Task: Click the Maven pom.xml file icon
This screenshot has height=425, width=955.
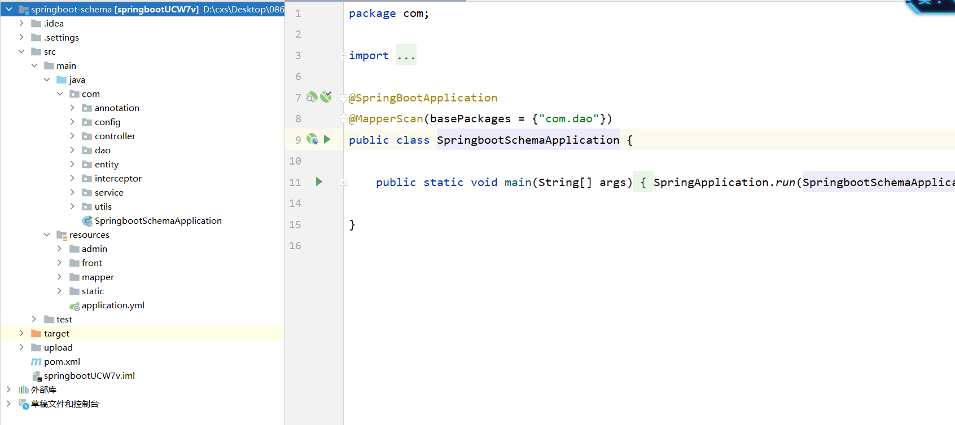Action: tap(36, 362)
